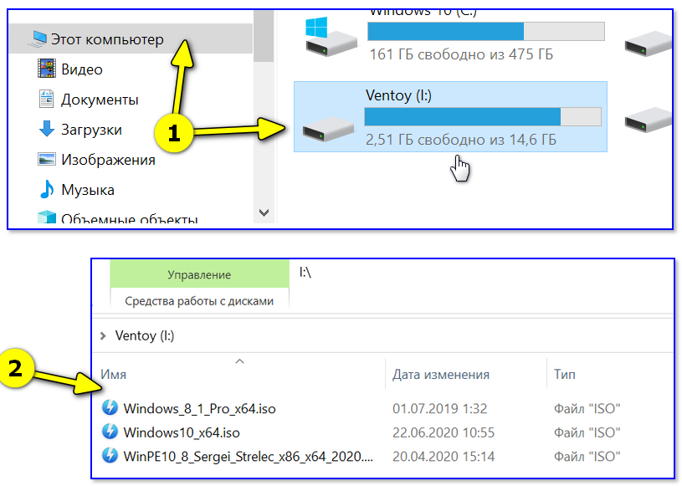This screenshot has height=486, width=682.
Task: Sort files by the Имя column header
Action: tap(114, 375)
